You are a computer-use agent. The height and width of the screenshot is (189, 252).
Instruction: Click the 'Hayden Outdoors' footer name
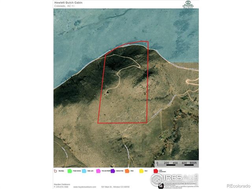[x=62, y=184]
